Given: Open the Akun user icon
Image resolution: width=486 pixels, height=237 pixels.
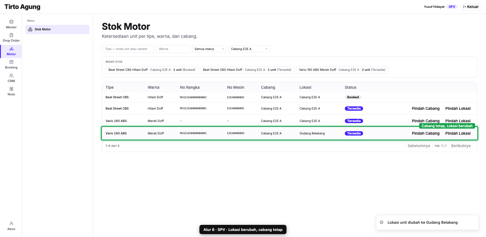Looking at the screenshot, I should [x=11, y=223].
